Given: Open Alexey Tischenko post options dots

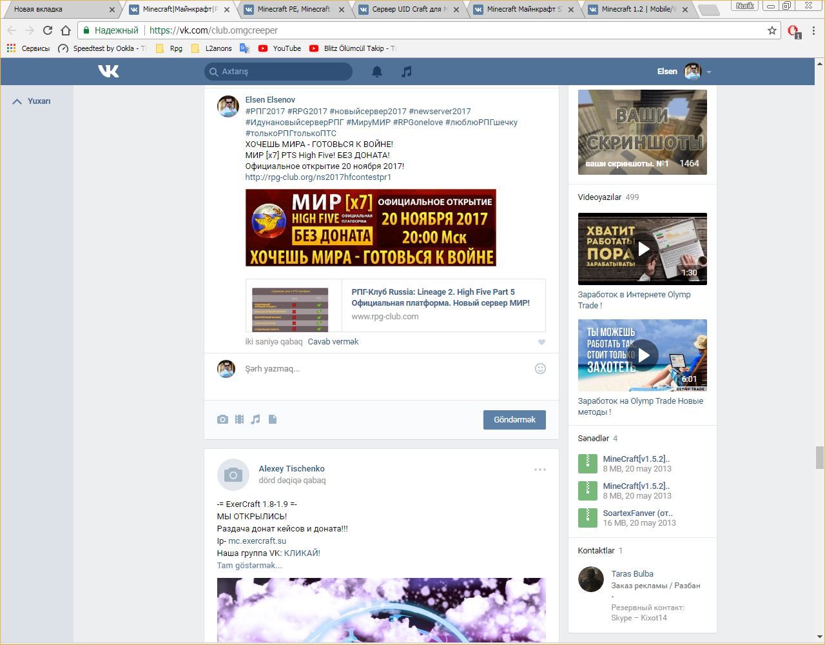Looking at the screenshot, I should (x=540, y=470).
